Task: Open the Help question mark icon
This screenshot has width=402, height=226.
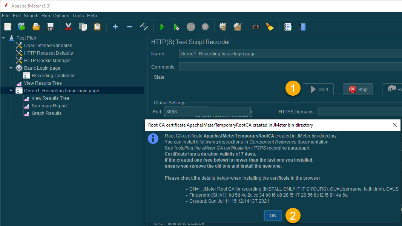Action: tap(302, 27)
